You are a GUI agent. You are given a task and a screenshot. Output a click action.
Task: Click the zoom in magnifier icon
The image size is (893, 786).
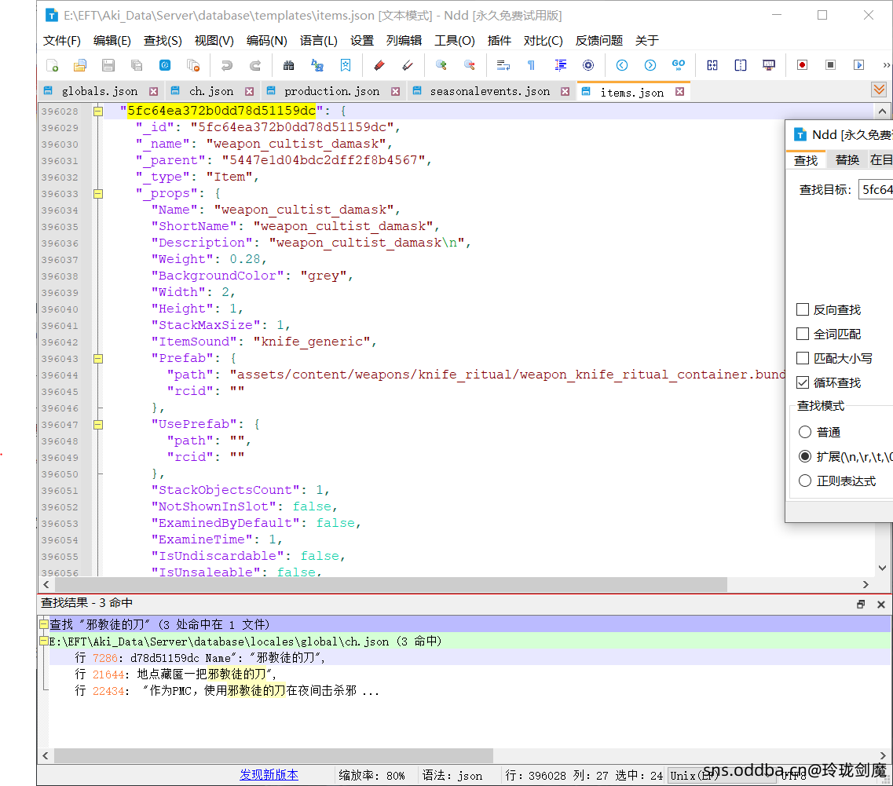coord(441,65)
